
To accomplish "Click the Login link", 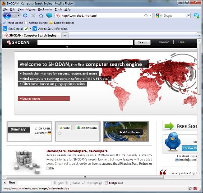I will click(x=181, y=42).
